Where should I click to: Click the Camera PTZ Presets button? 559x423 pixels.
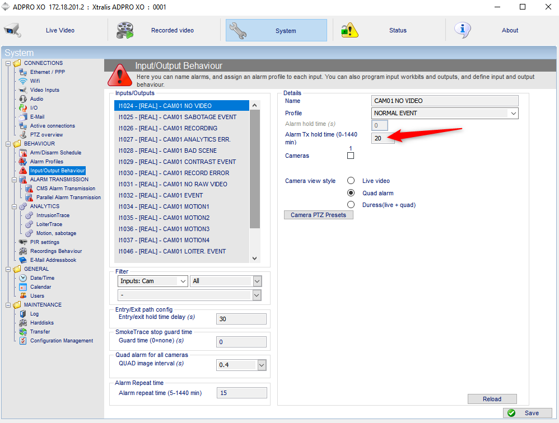pyautogui.click(x=318, y=215)
